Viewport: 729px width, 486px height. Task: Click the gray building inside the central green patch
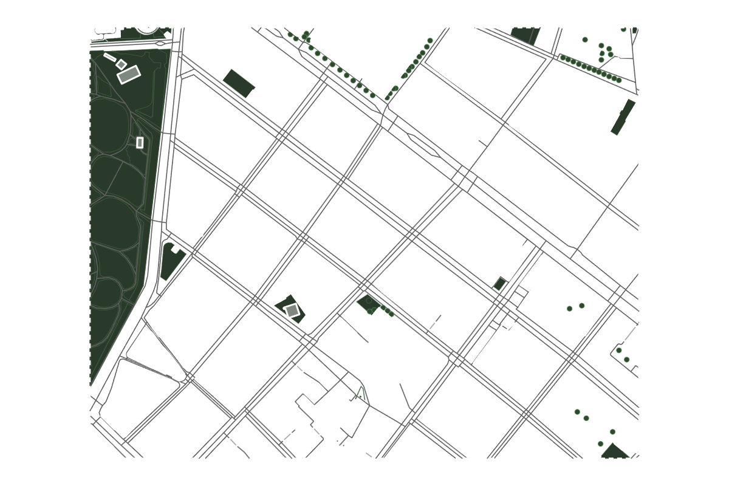[292, 310]
